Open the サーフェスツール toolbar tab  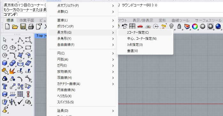click(208, 20)
